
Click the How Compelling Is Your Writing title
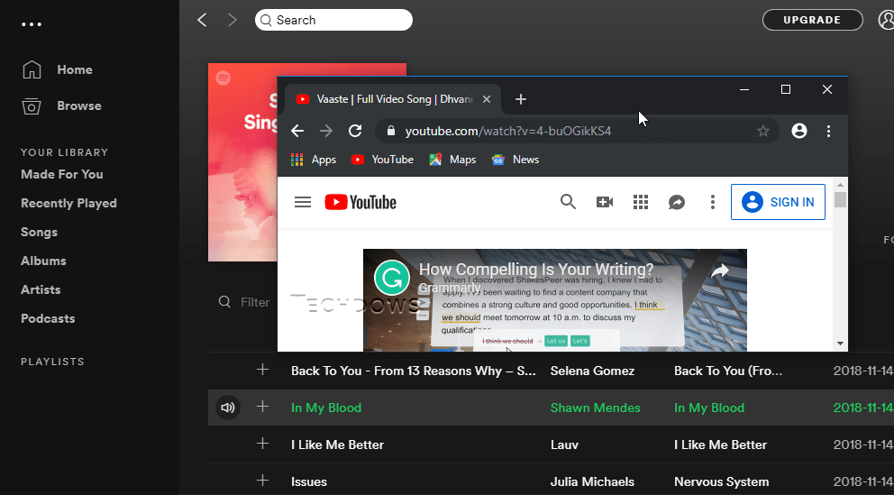pos(536,270)
